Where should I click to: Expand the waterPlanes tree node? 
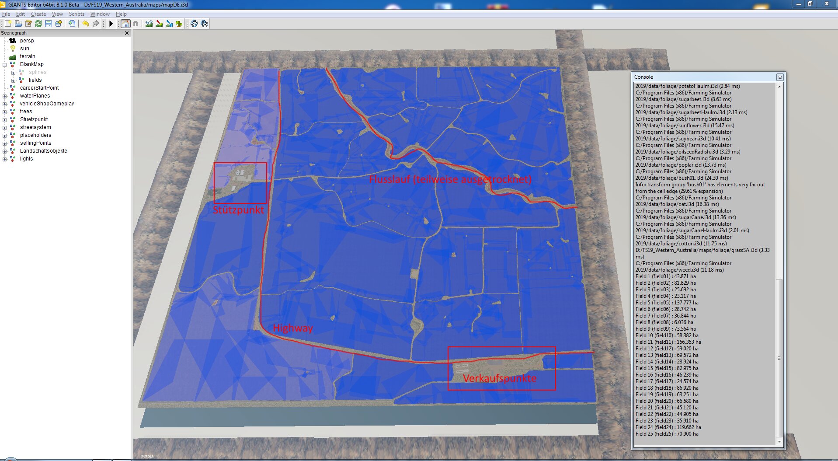5,96
